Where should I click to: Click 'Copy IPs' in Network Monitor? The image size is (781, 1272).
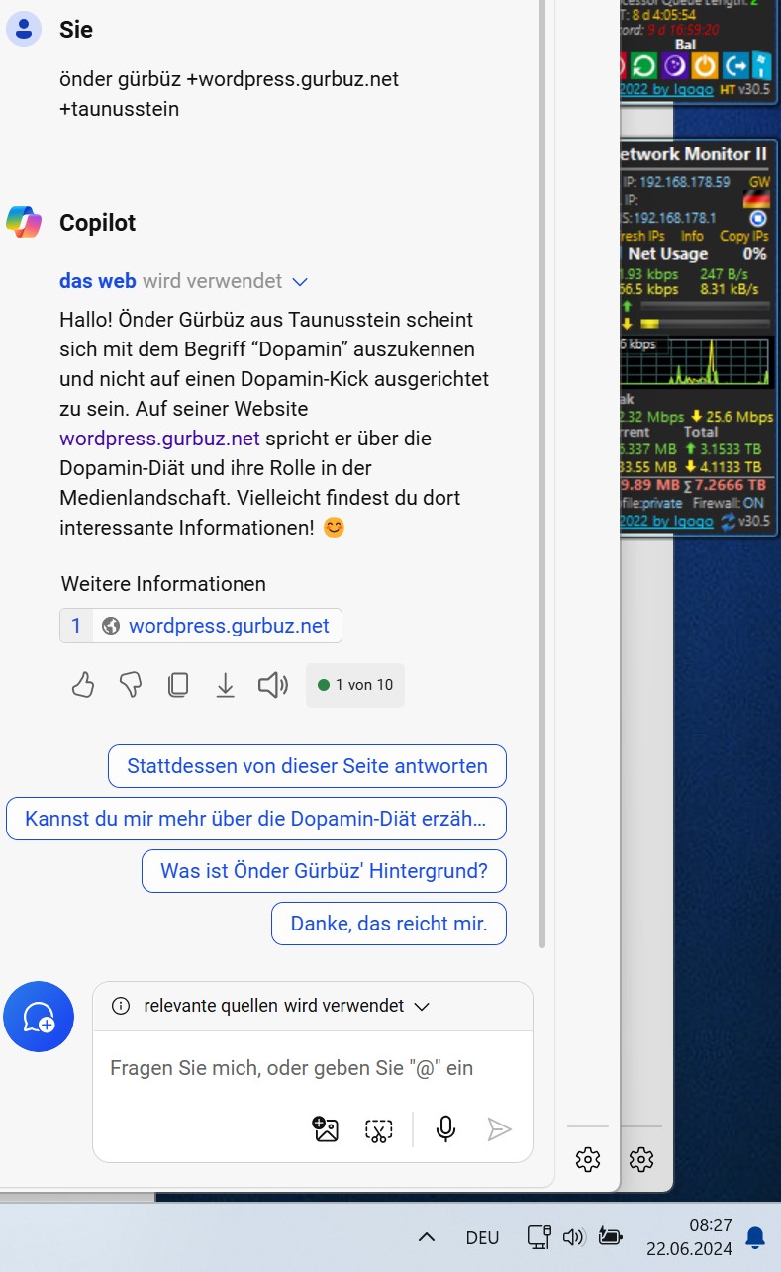pos(744,236)
